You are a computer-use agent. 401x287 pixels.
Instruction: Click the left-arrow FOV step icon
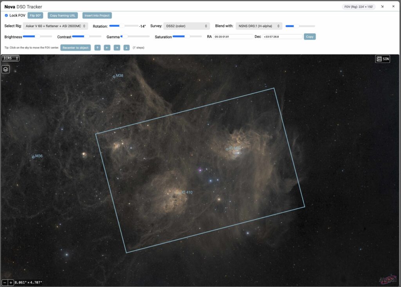coord(107,47)
